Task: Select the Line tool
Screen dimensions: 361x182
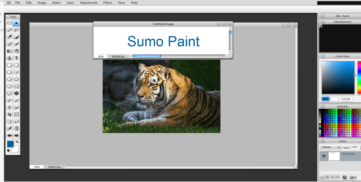Action: (10, 101)
